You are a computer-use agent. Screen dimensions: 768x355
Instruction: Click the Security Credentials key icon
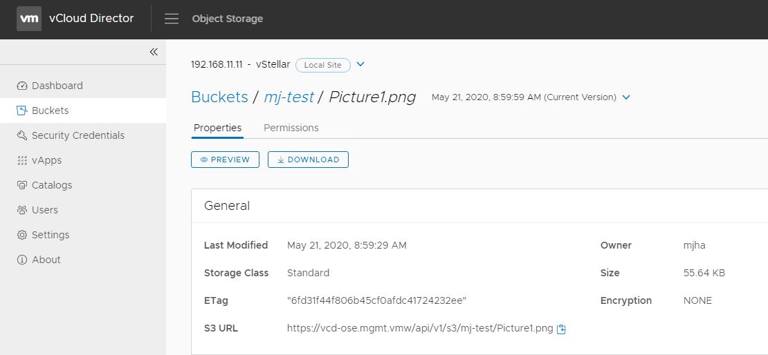(x=22, y=135)
